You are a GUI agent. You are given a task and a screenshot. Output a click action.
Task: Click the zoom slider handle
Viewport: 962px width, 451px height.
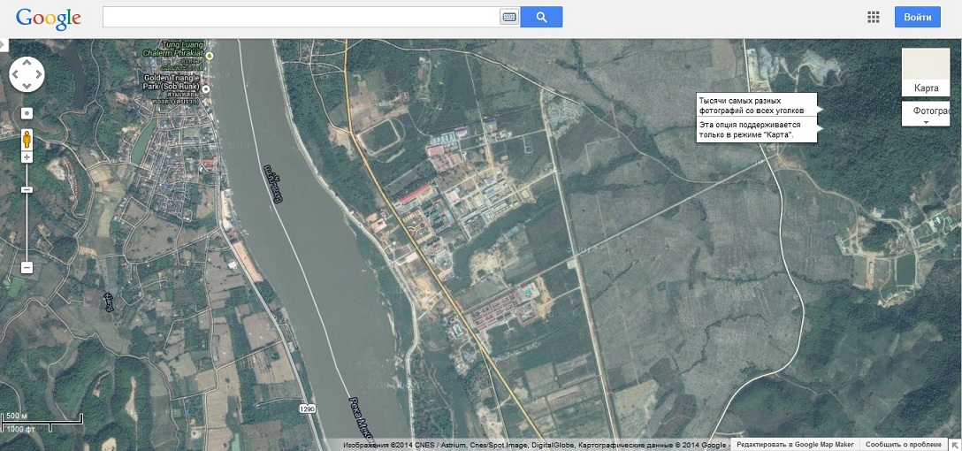tap(27, 190)
